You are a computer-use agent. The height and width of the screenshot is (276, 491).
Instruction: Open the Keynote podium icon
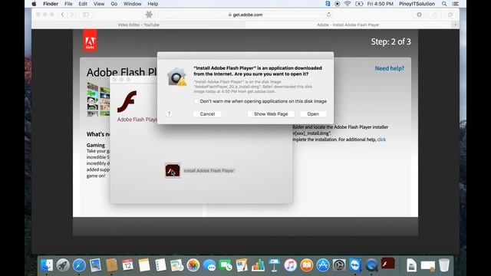pyautogui.click(x=275, y=265)
